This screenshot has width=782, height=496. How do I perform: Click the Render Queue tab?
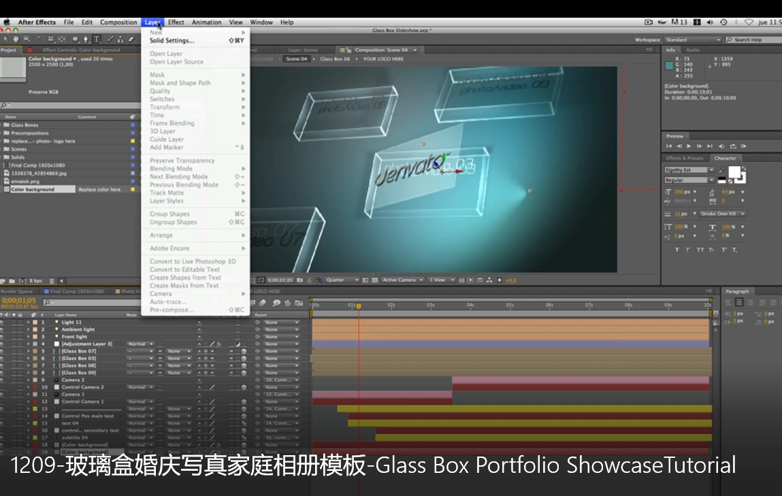[16, 292]
